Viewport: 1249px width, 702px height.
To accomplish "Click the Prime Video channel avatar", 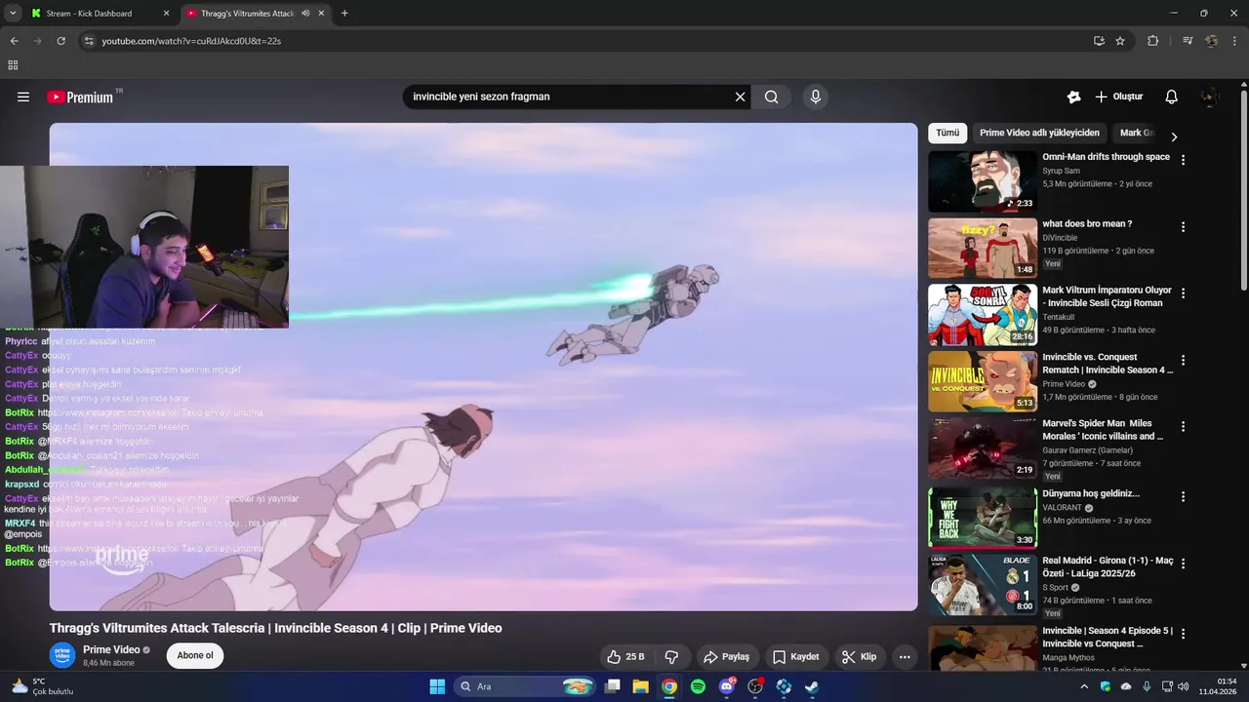I will (x=62, y=655).
